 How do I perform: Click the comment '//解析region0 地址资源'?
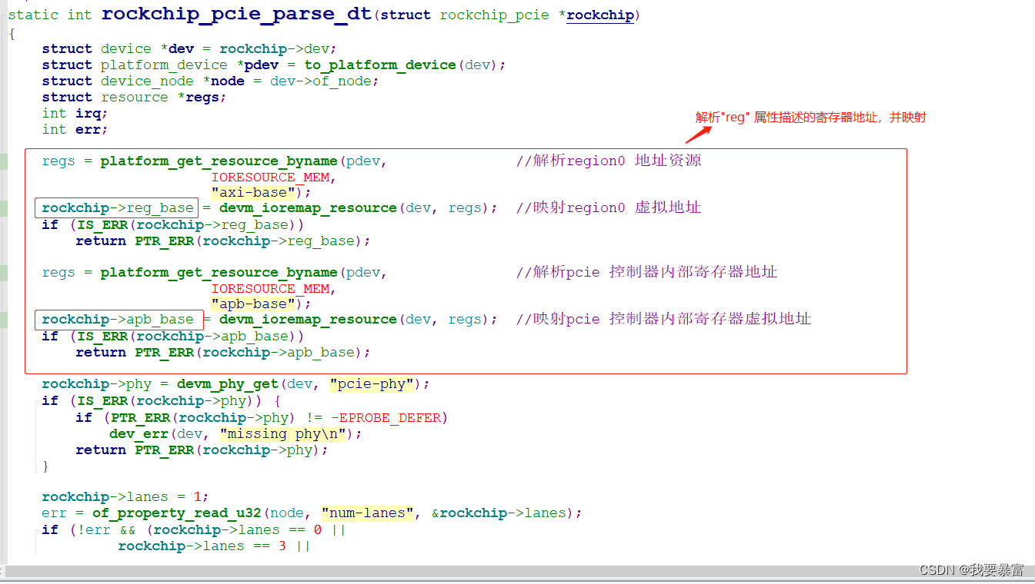(x=608, y=161)
